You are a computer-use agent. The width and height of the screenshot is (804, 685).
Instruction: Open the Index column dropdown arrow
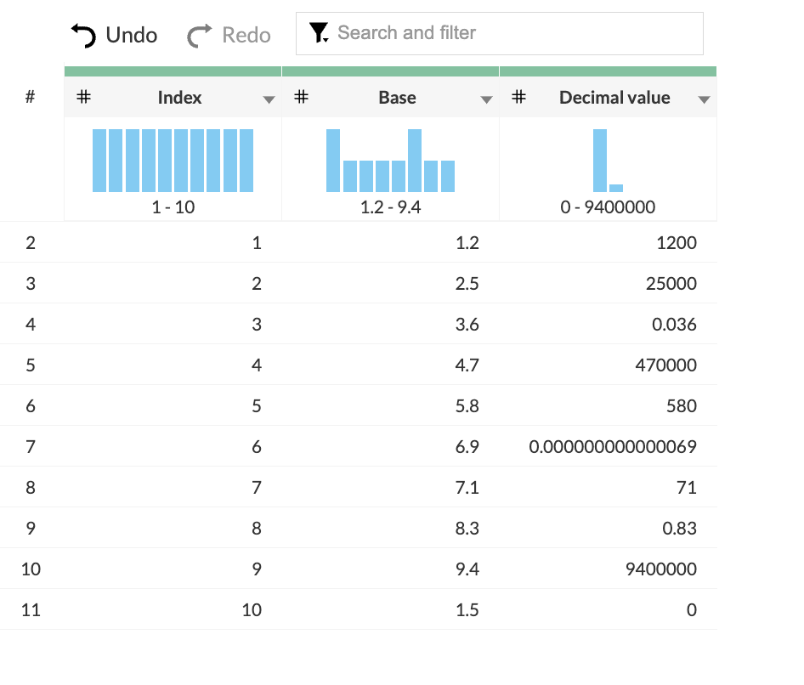(269, 99)
